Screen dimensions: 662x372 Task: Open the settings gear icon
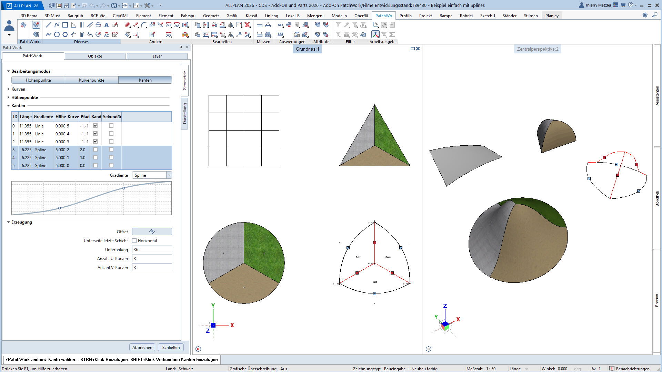(x=645, y=15)
